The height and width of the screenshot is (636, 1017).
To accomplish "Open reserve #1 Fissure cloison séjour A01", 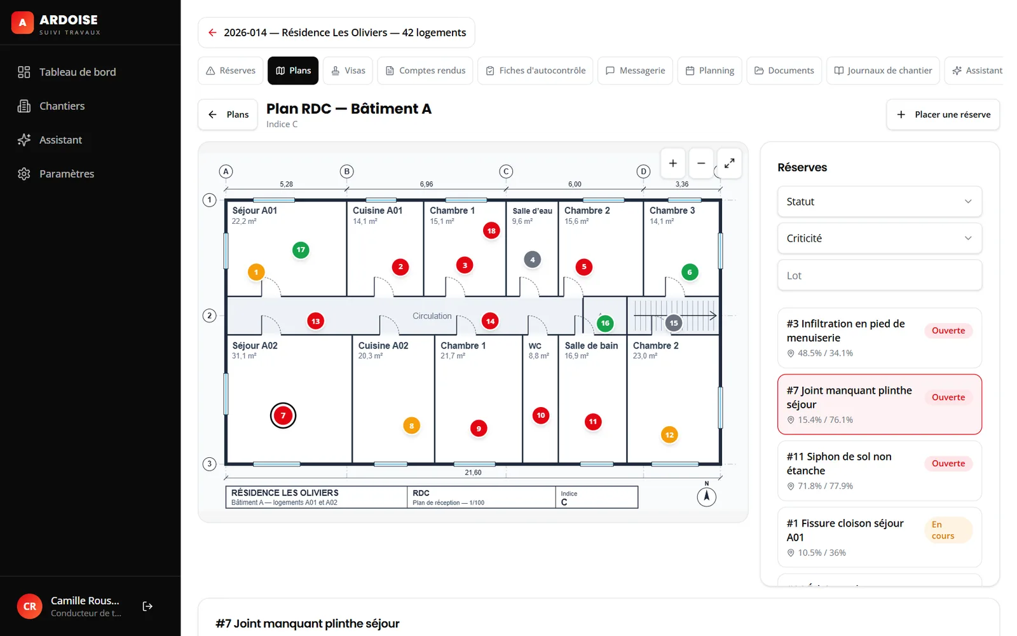I will (x=880, y=537).
